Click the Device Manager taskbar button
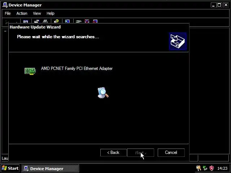231x173 pixels. pyautogui.click(x=50, y=168)
